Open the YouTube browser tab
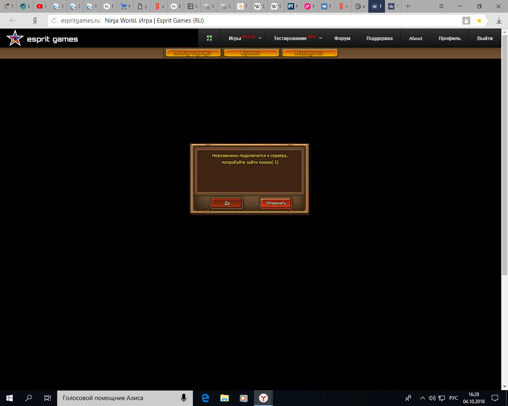 coord(41,6)
